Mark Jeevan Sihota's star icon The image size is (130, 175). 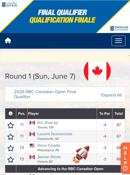(11, 160)
